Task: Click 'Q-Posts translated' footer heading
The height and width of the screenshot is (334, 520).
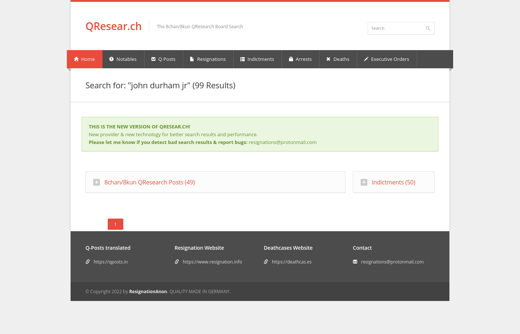Action: 108,248
